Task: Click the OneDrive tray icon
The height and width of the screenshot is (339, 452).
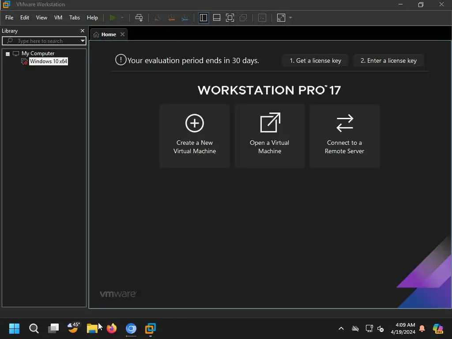Action: [355, 328]
